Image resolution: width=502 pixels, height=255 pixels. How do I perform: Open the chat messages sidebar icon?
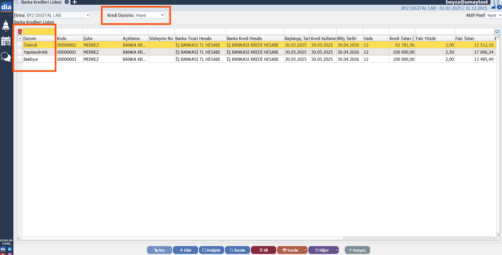coord(6,57)
